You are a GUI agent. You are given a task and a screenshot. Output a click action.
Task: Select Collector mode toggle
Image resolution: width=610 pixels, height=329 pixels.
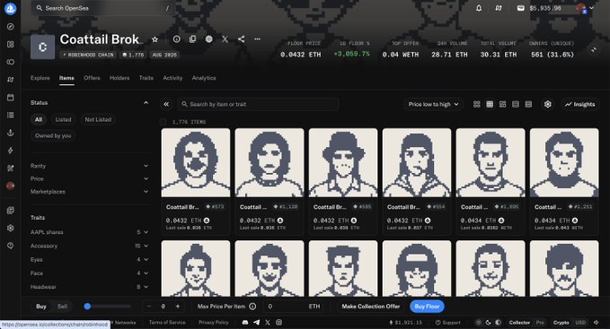(x=519, y=323)
